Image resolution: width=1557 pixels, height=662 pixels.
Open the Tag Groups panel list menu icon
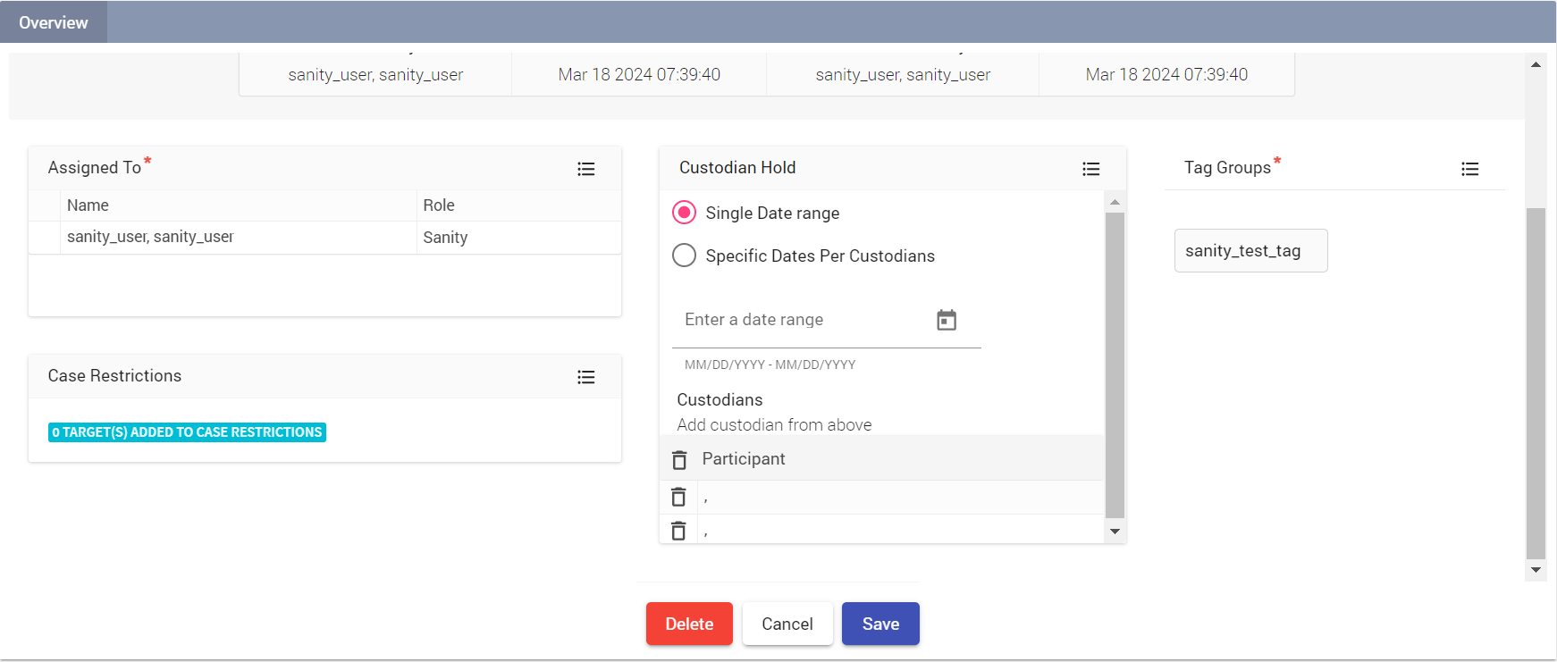pyautogui.click(x=1470, y=169)
